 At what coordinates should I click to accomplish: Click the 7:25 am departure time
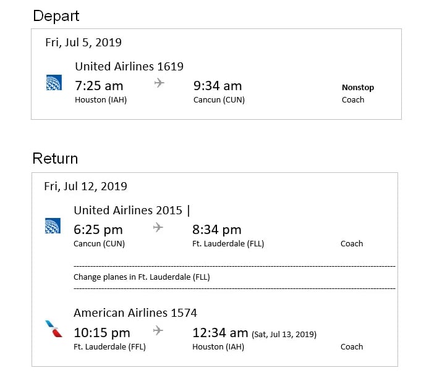click(x=99, y=85)
